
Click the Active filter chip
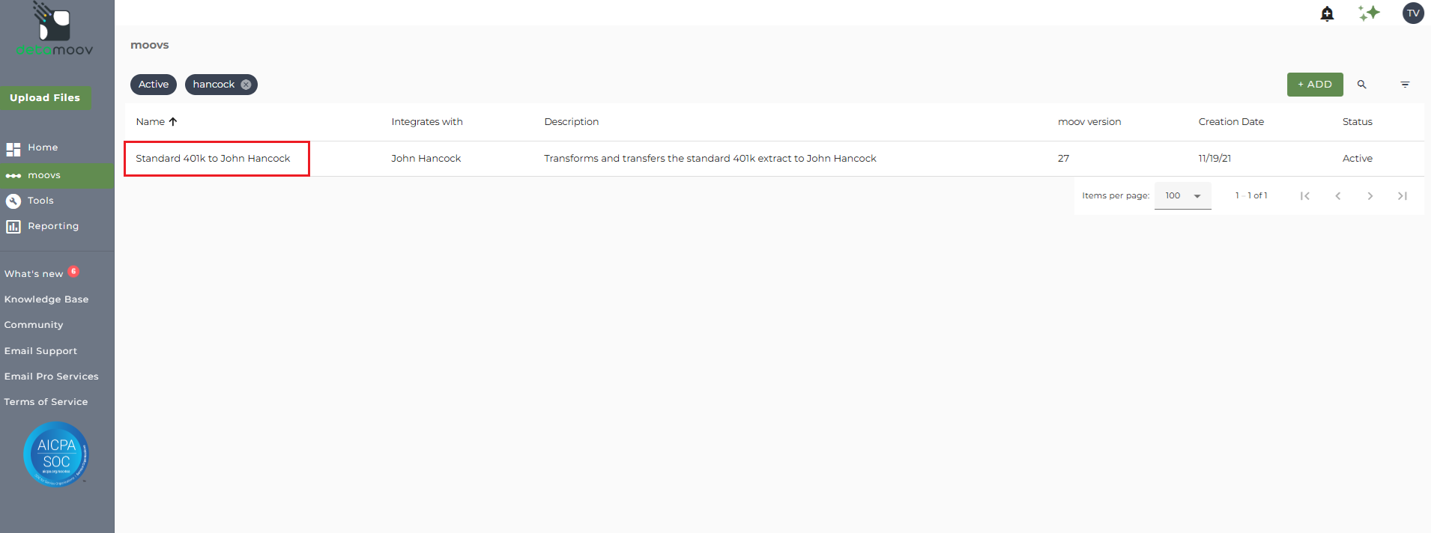pos(154,85)
